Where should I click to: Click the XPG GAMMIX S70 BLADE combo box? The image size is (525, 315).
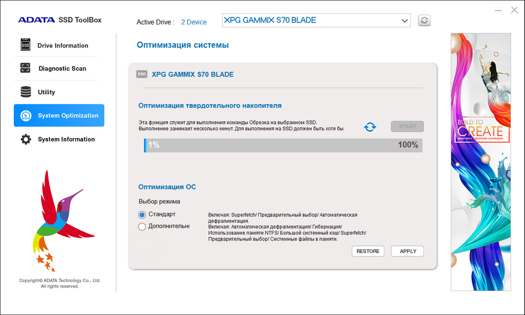316,20
